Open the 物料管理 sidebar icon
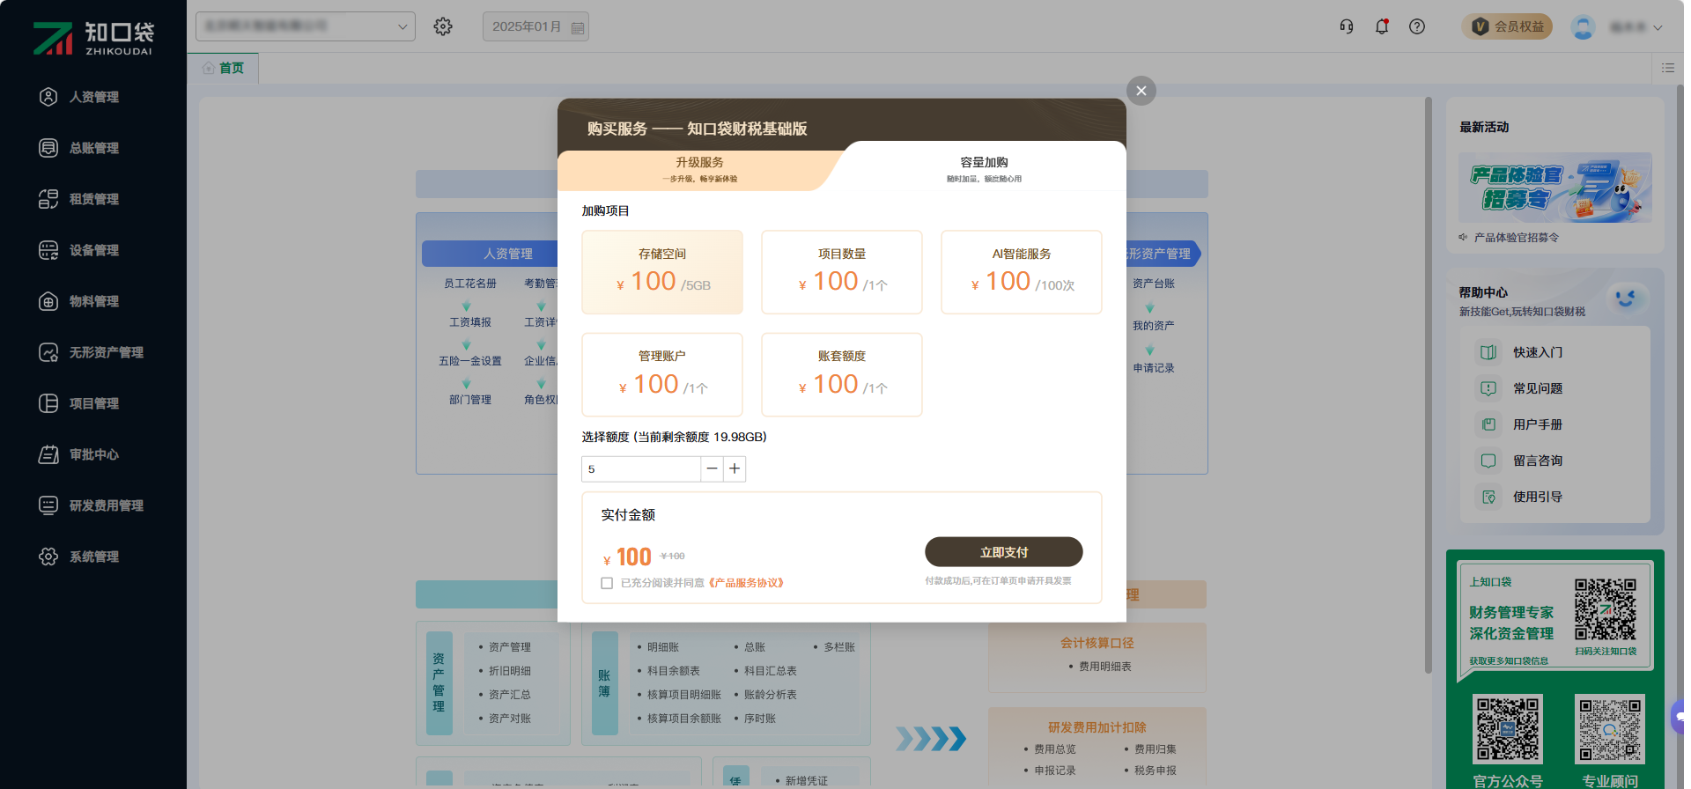This screenshot has width=1691, height=789. [x=48, y=301]
